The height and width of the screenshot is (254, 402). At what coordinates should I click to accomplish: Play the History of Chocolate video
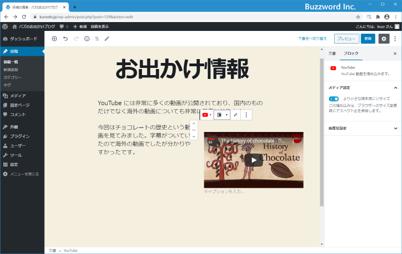click(253, 160)
